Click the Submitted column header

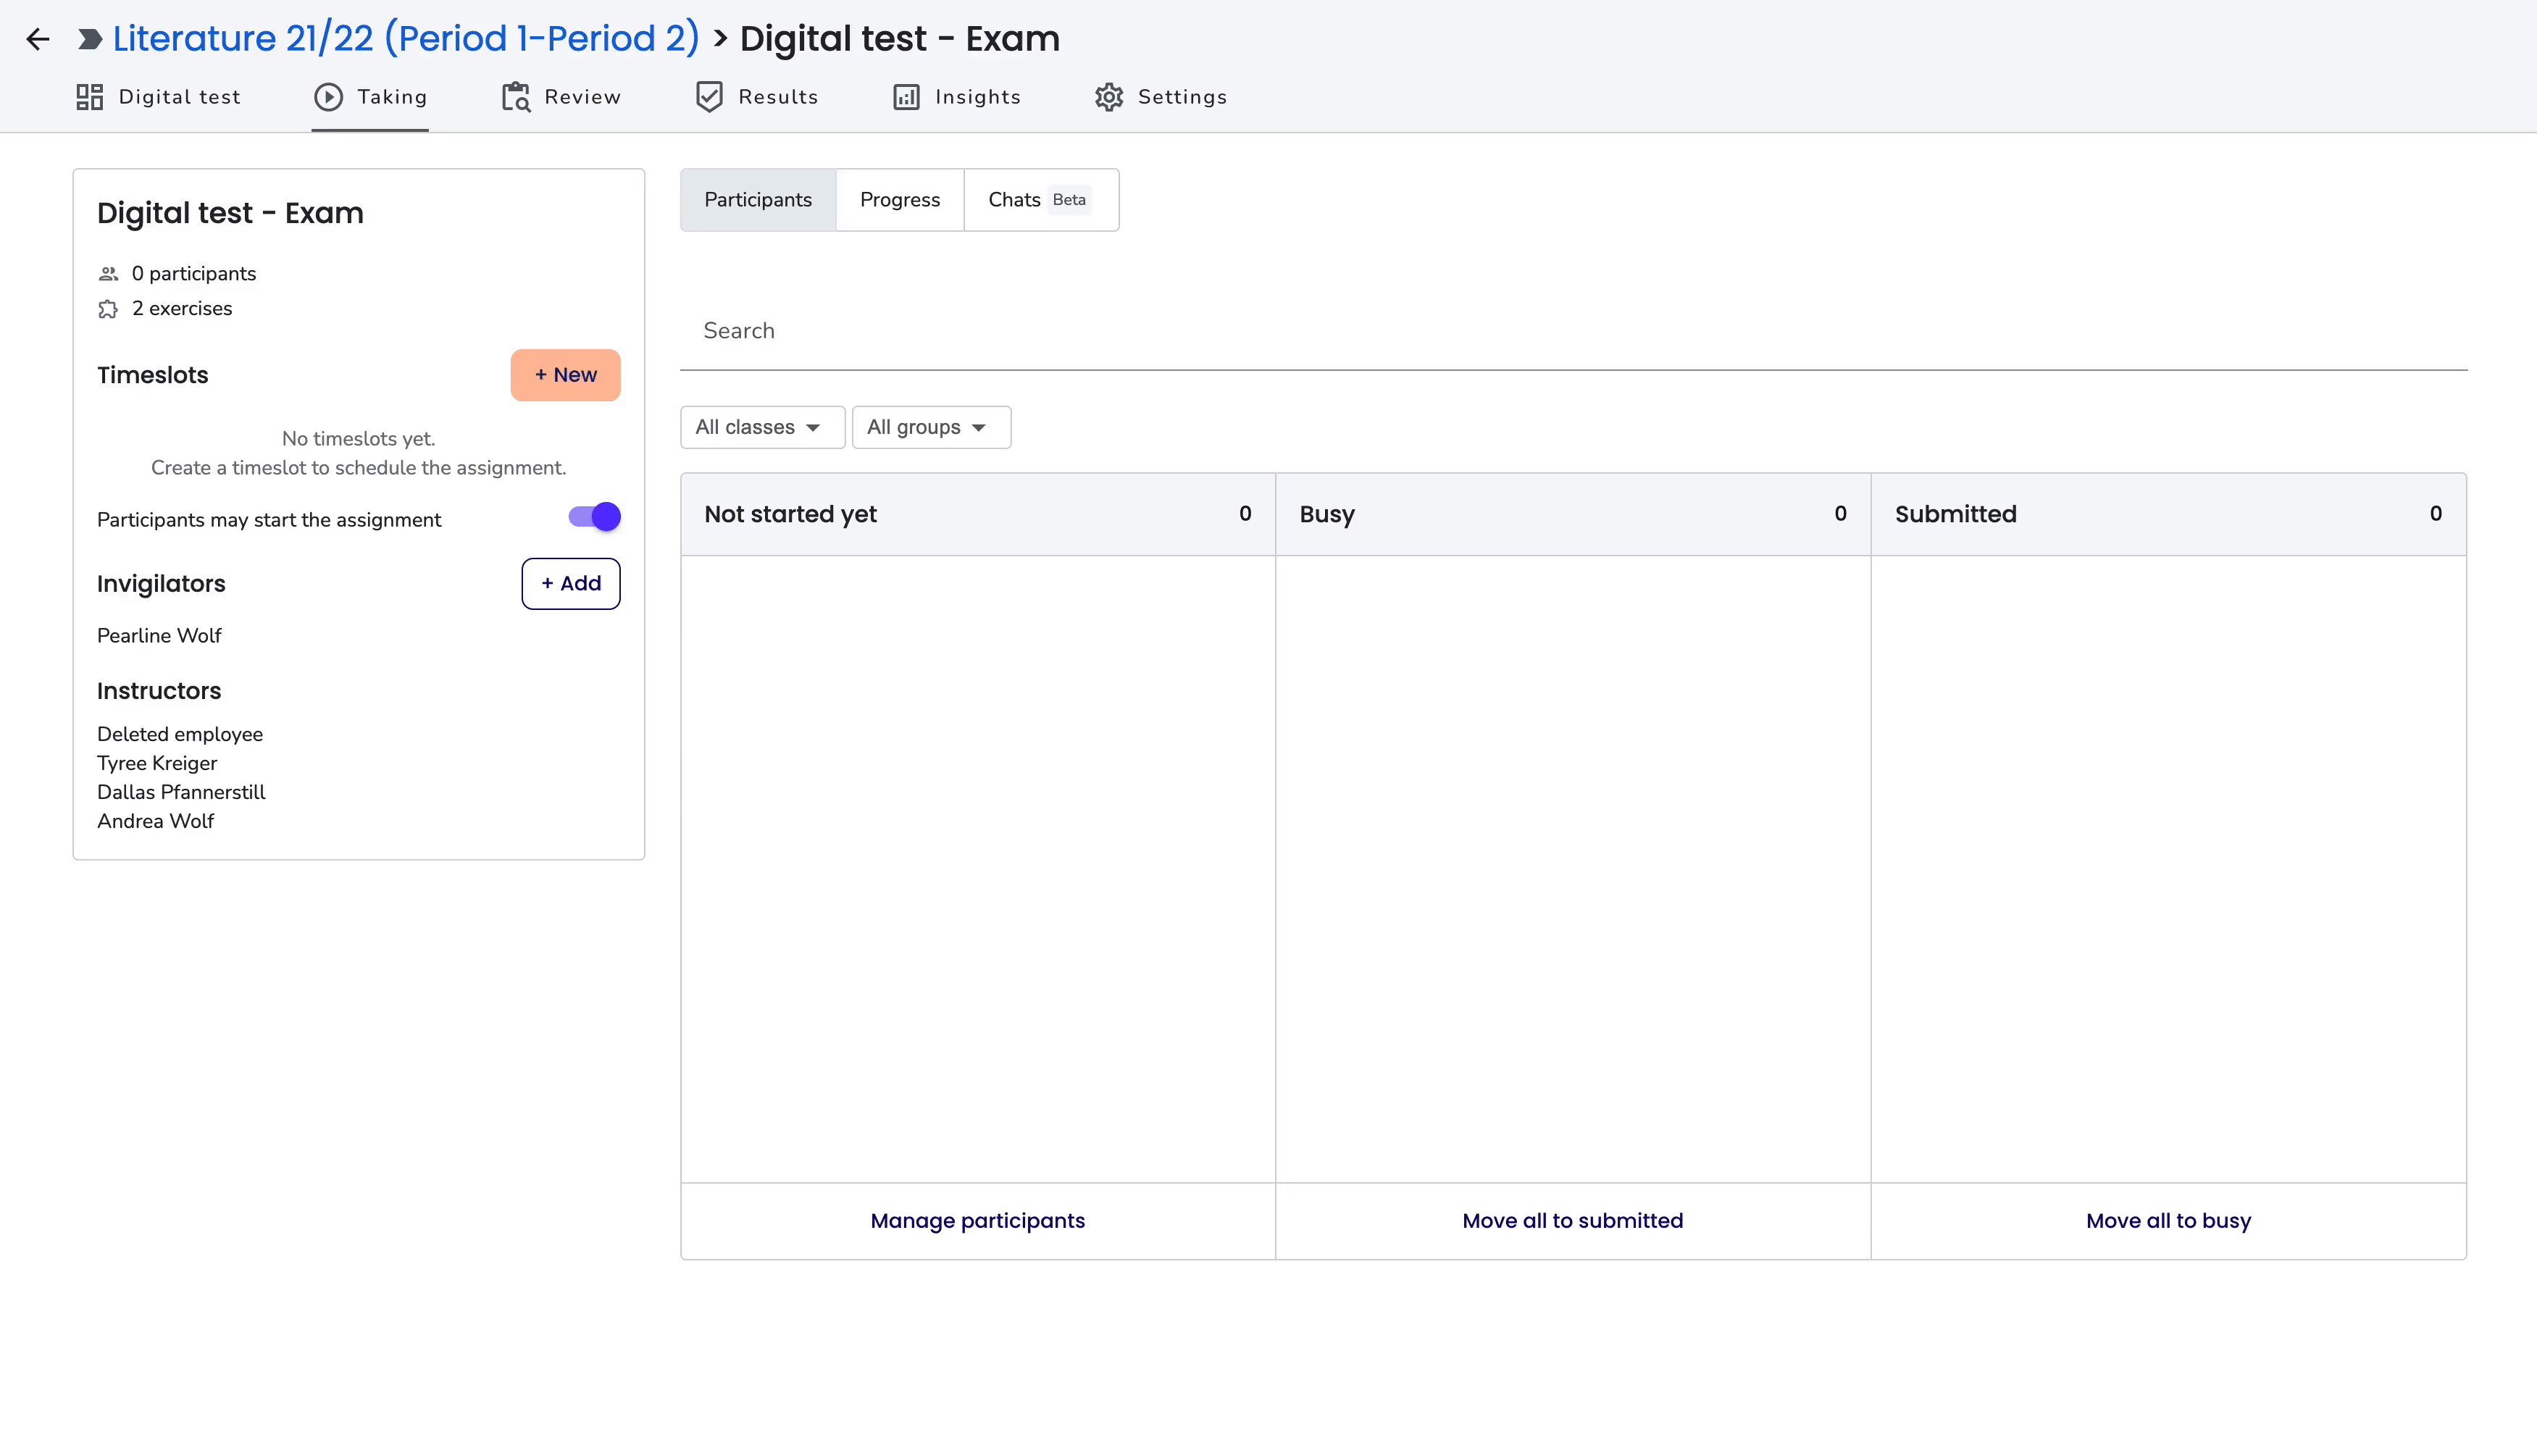click(x=2168, y=514)
